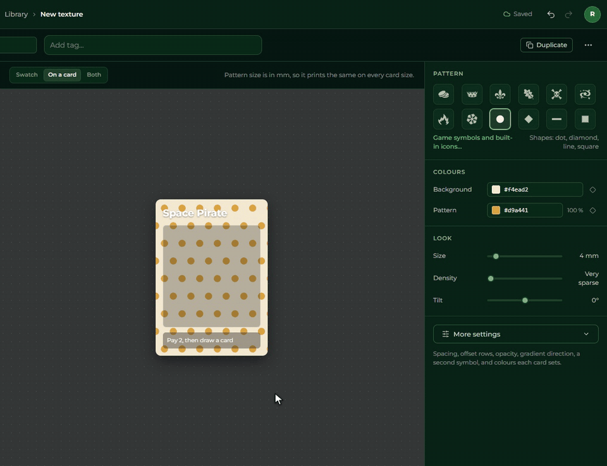Switch preview to Swatch view
This screenshot has width=607, height=466.
pyautogui.click(x=27, y=75)
